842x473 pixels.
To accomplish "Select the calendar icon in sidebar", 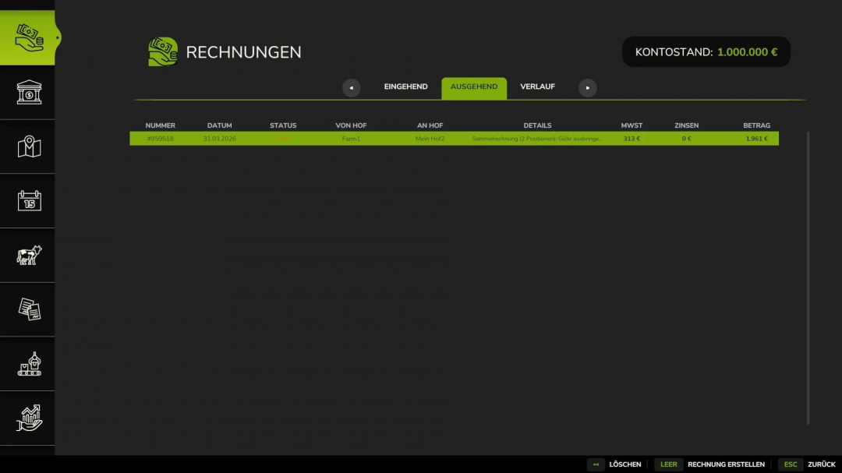I will (x=27, y=200).
